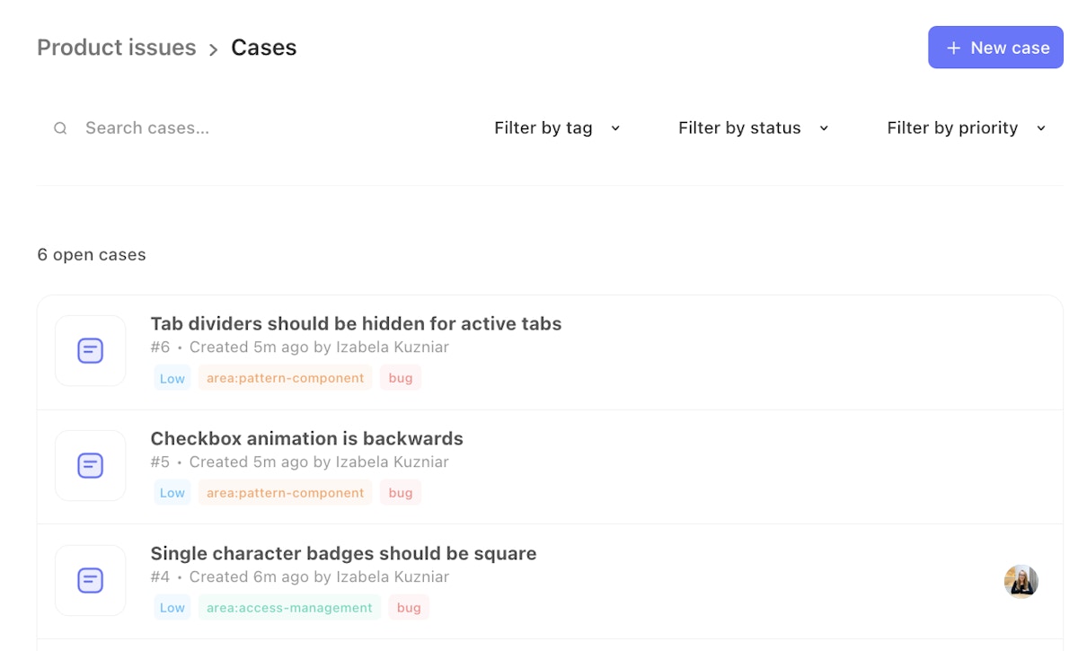Screen dimensions: 1078x651
Task: Click the case icon for issue #6
Action: click(90, 350)
